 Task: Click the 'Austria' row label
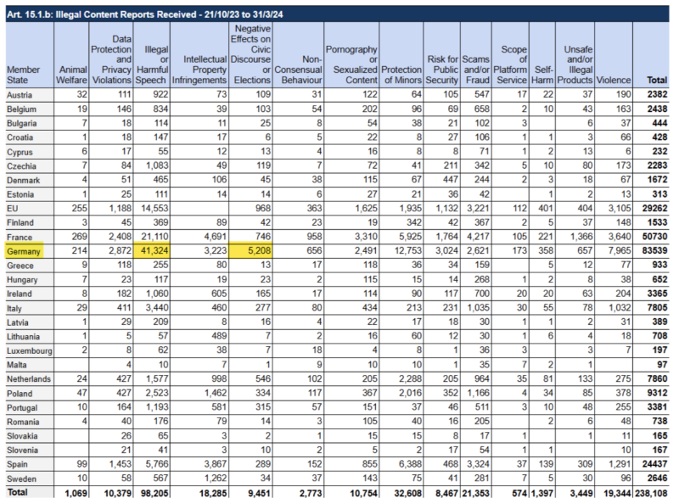[22, 96]
